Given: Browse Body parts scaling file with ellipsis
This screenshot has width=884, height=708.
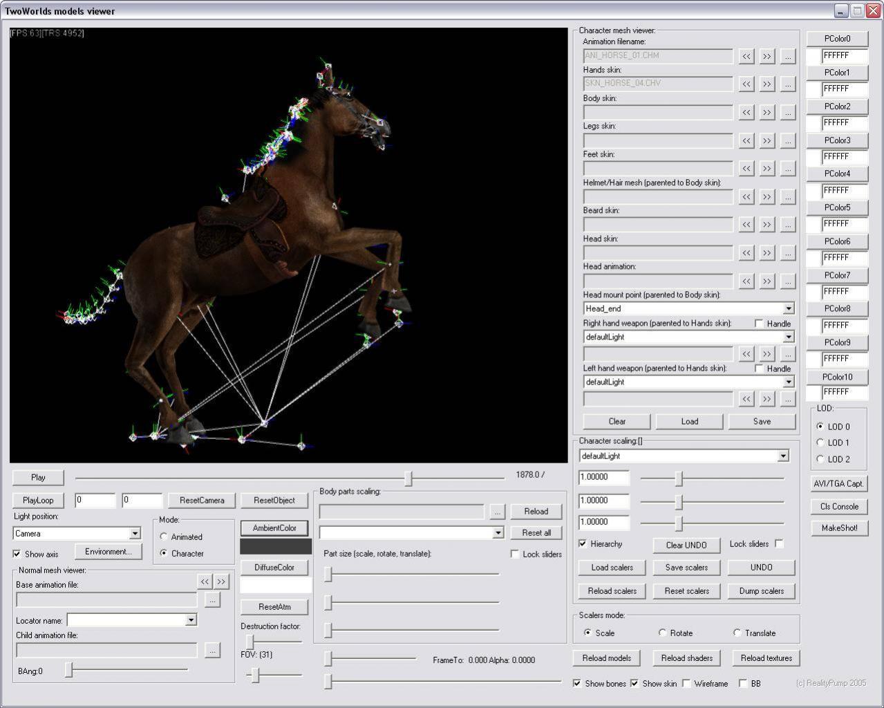Looking at the screenshot, I should [x=497, y=512].
